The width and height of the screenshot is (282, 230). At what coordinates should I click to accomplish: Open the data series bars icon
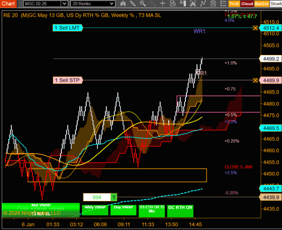point(193,4)
